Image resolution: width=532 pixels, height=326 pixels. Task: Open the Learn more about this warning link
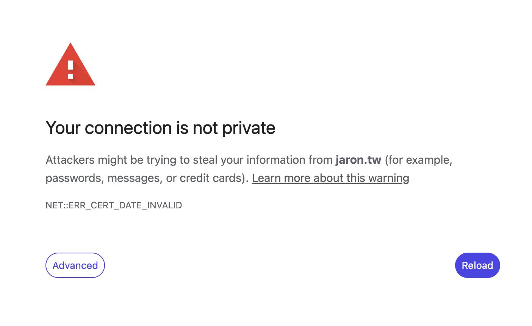point(330,178)
